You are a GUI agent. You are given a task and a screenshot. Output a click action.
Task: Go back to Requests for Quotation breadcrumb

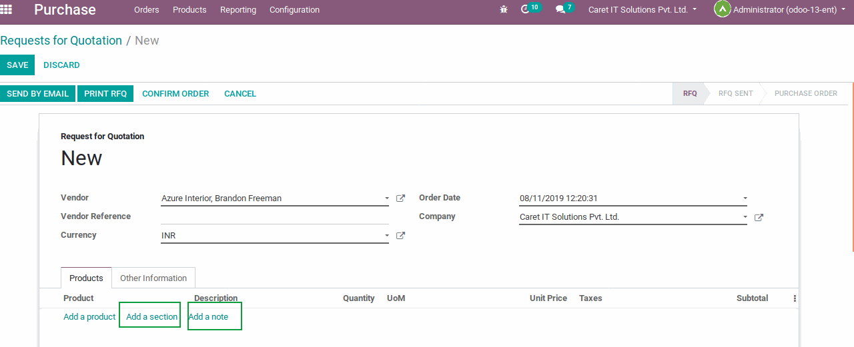(61, 41)
